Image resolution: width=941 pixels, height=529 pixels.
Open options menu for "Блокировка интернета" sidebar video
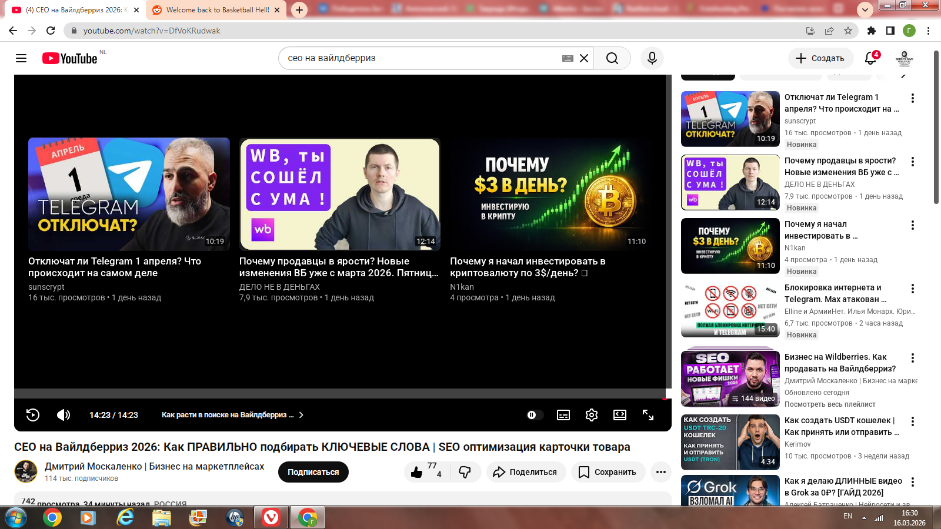(912, 289)
